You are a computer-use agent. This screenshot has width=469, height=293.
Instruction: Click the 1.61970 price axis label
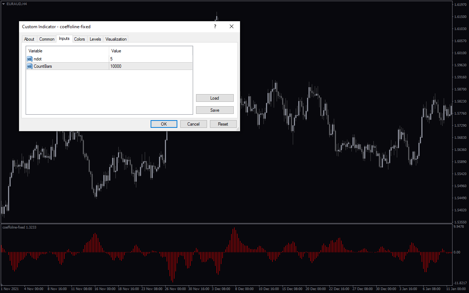pyautogui.click(x=460, y=5)
